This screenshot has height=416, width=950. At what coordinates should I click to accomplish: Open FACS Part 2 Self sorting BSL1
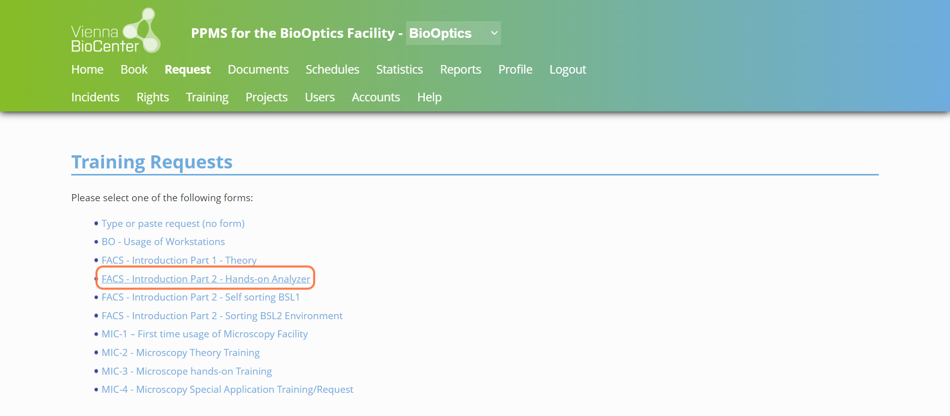[201, 297]
